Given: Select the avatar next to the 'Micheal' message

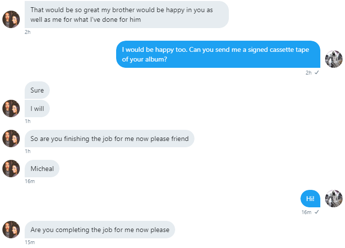Looking at the screenshot, I should (11, 169).
